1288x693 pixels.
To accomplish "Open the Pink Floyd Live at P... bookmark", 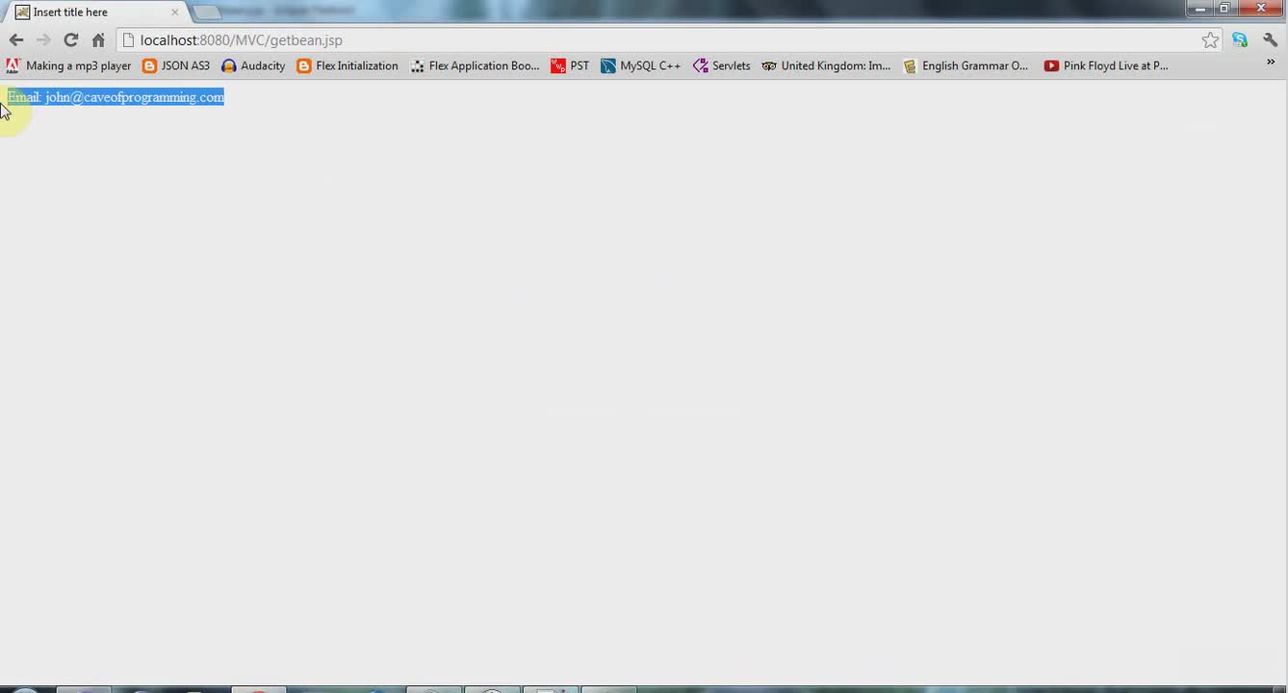I will (x=1106, y=65).
